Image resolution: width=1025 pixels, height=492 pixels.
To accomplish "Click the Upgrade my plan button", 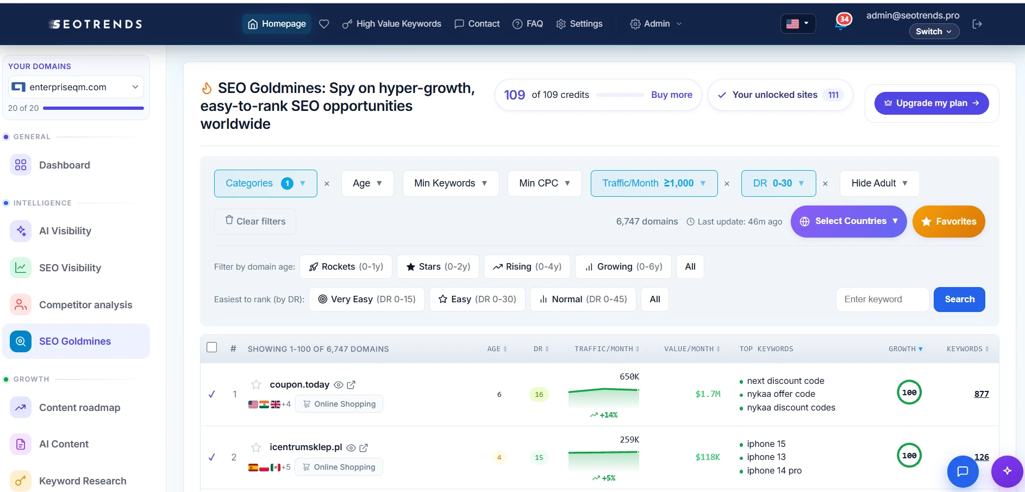I will 932,103.
